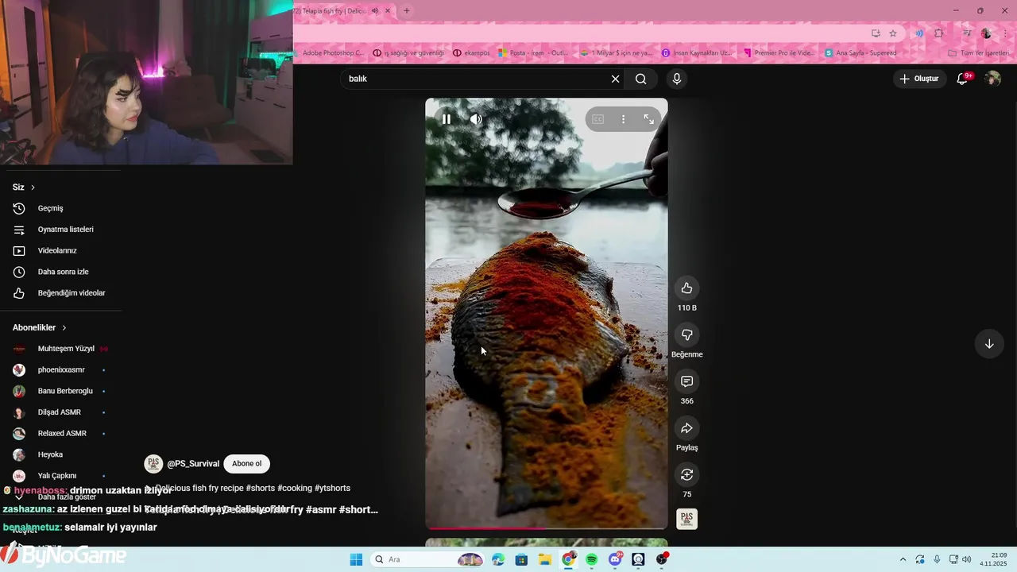The image size is (1017, 572).
Task: Mute the Shorts video volume
Action: [476, 119]
